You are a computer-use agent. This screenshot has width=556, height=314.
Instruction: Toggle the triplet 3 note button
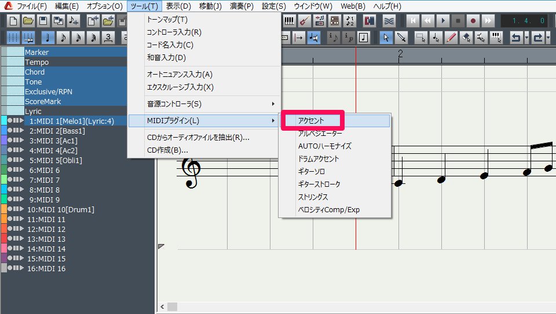(108, 38)
